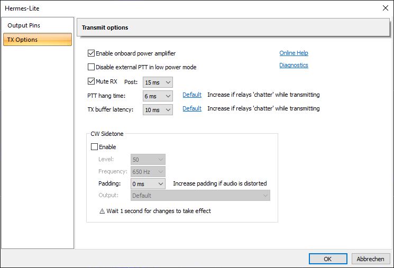
Task: Cancel using the Abbrechen button
Action: (371, 259)
